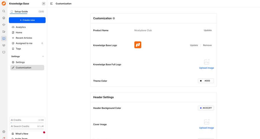Viewport: 260px width, 139px height.
Task: Open Knowledge Base in new window arrow icon
Action: coord(43,4)
